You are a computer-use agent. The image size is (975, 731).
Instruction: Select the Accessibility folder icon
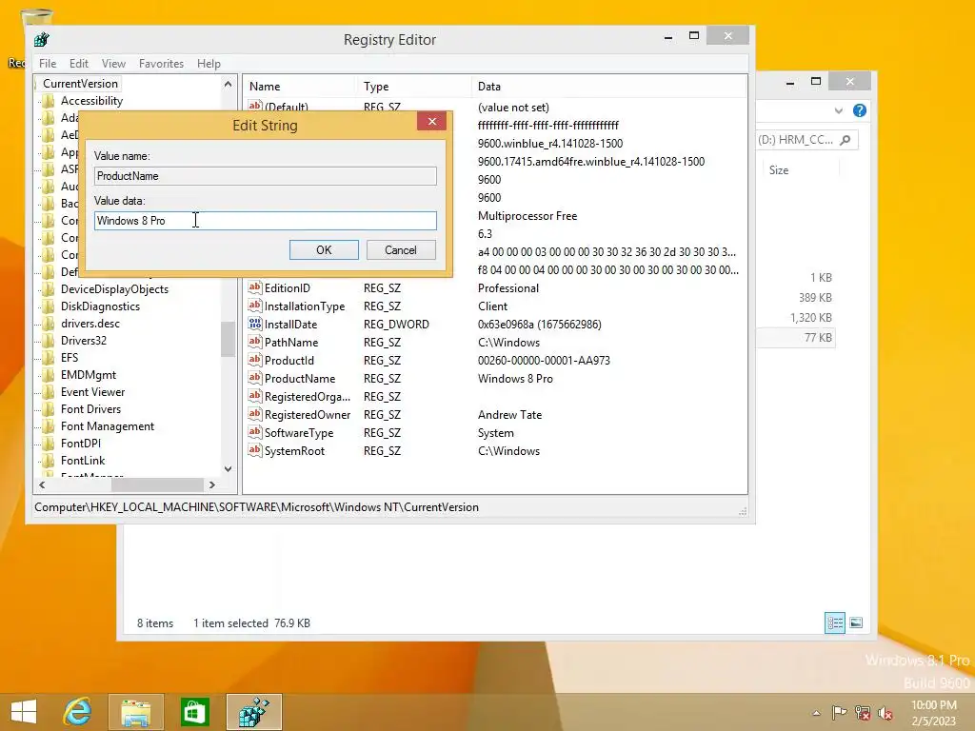point(48,101)
